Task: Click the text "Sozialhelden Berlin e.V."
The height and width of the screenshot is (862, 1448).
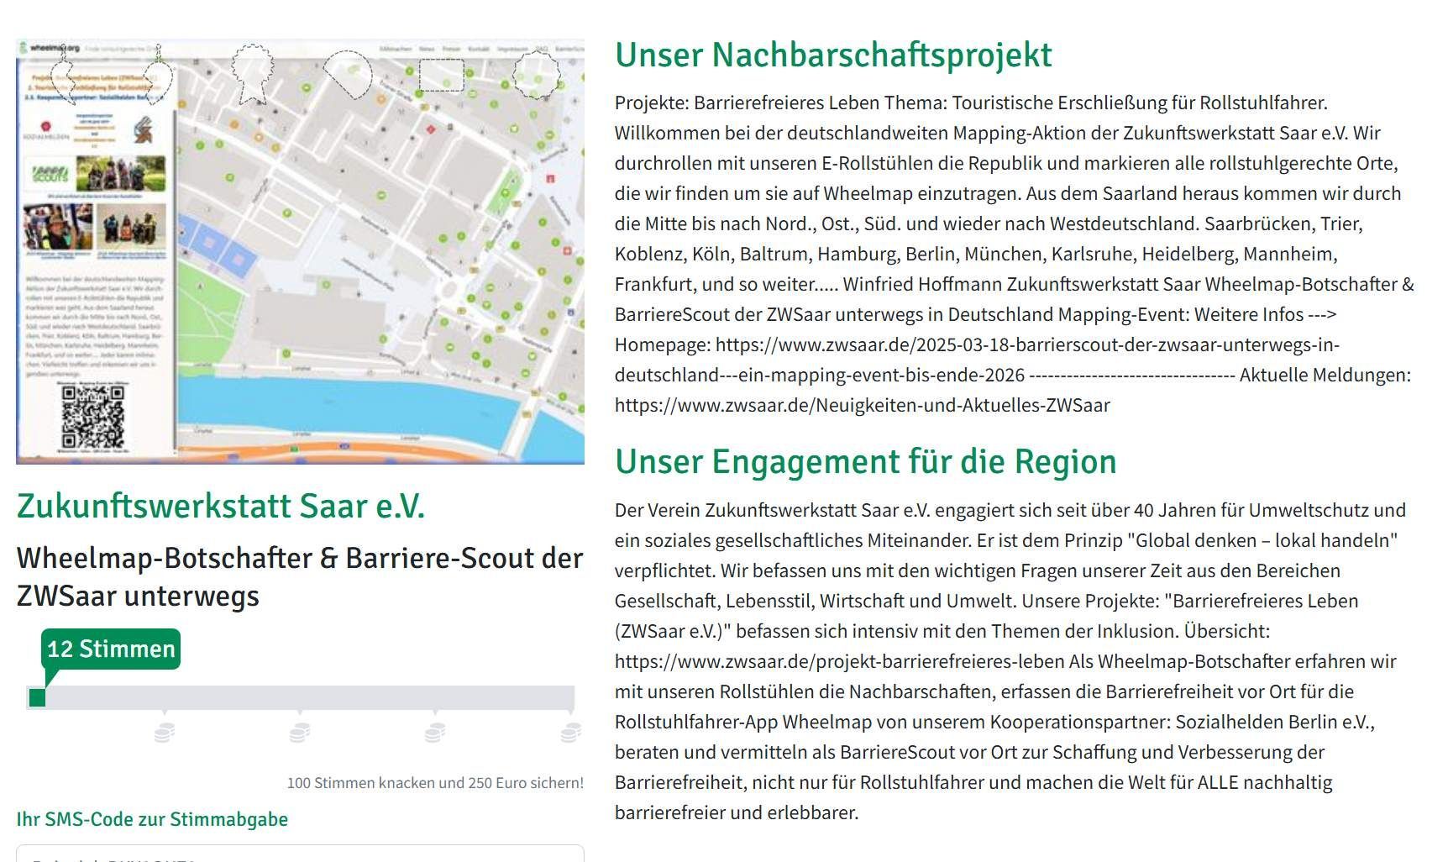Action: coord(1275,722)
